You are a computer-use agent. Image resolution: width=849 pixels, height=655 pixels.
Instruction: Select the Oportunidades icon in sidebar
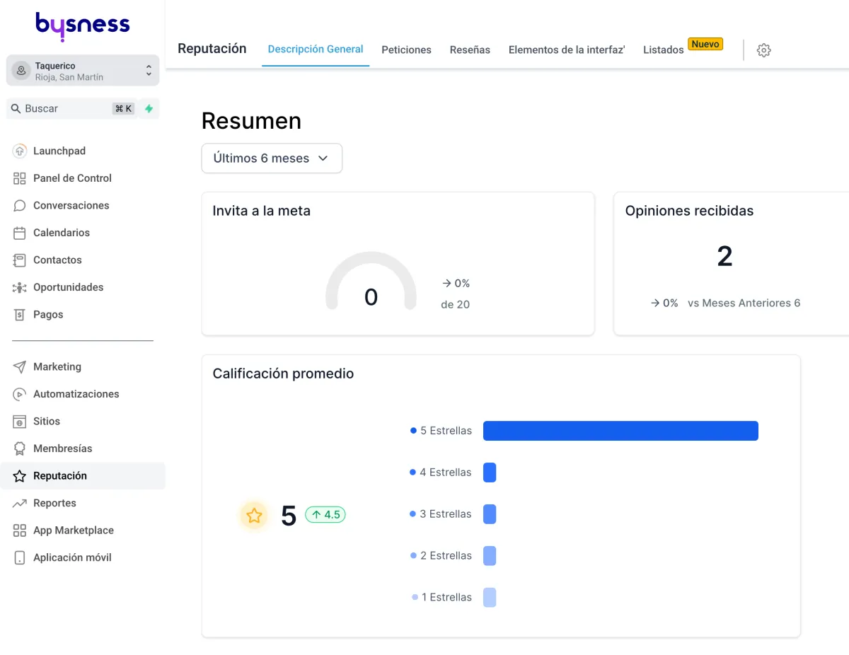coord(20,287)
